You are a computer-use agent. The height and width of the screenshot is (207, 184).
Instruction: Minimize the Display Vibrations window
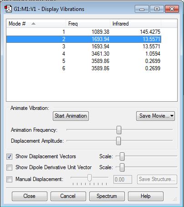point(142,9)
